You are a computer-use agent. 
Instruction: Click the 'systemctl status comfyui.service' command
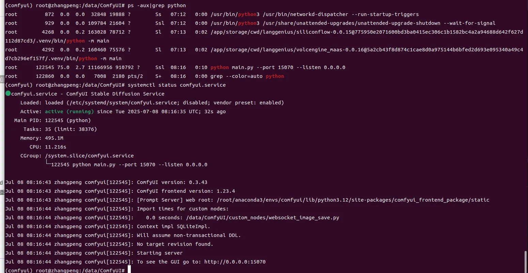(176, 85)
